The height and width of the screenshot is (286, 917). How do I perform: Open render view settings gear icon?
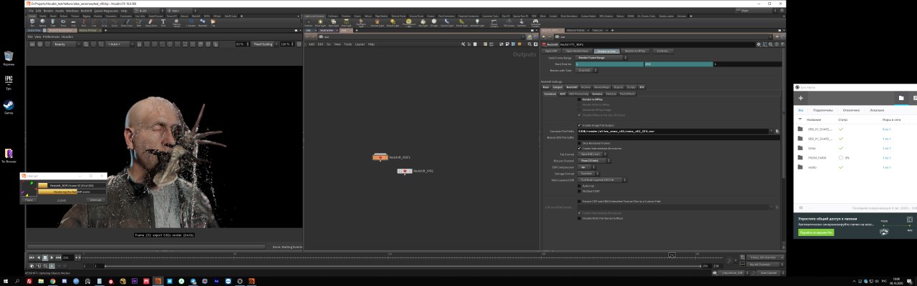pyautogui.click(x=299, y=44)
